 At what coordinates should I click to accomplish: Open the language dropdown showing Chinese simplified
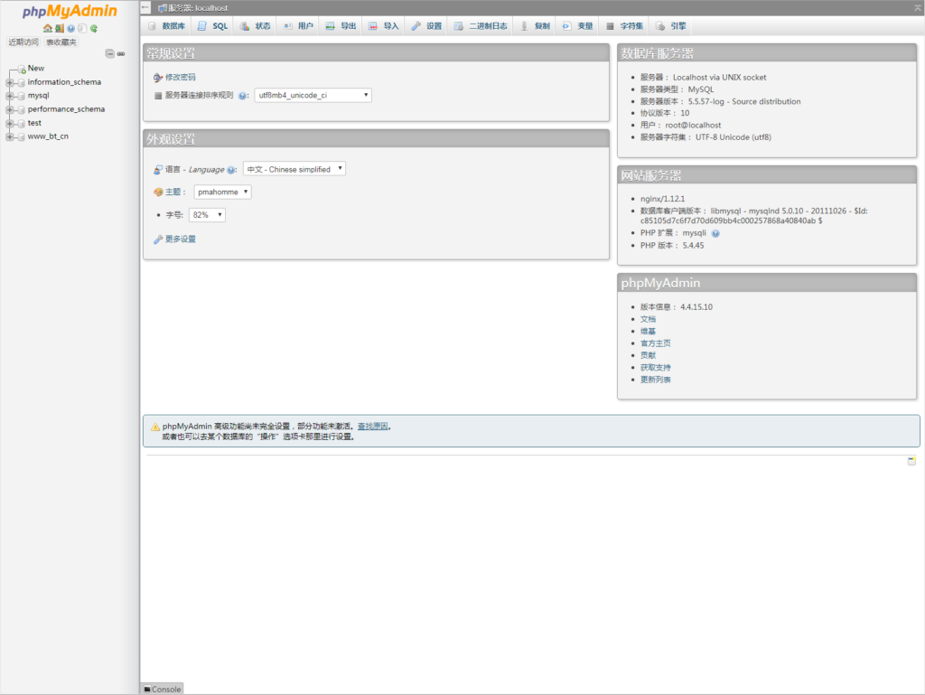pos(294,169)
